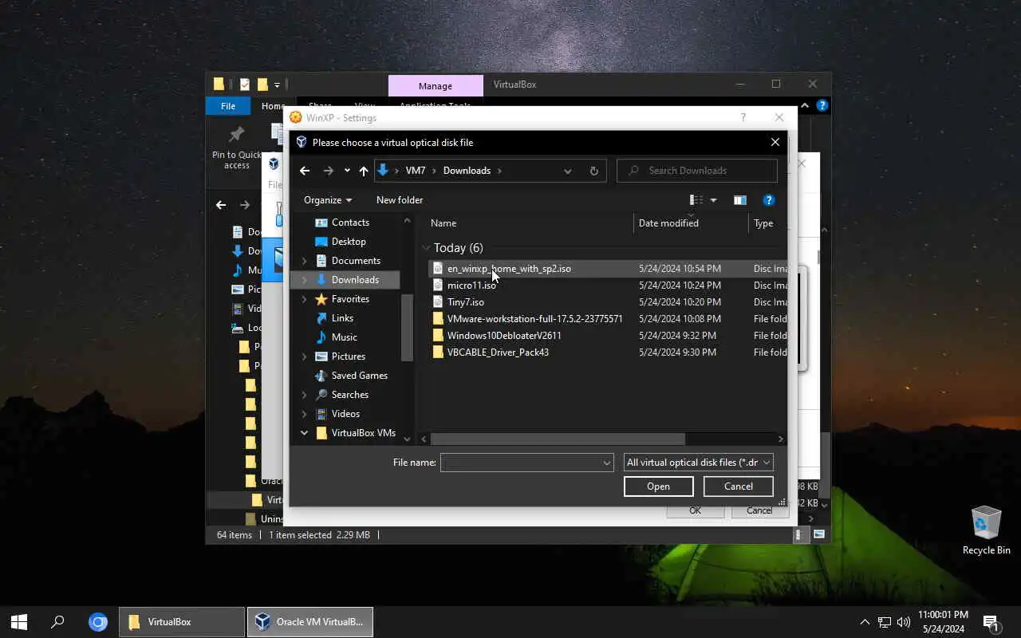Select Searches in navigation tree

[x=349, y=395]
